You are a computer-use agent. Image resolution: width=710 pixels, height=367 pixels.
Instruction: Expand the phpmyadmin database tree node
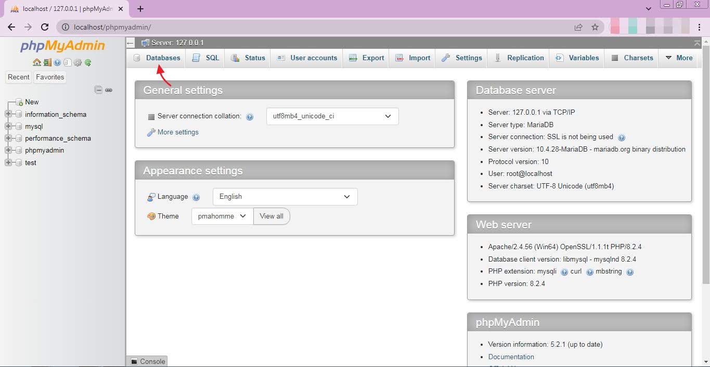click(8, 151)
